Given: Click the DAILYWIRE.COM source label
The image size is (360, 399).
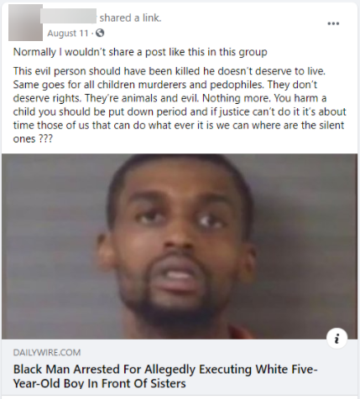Looking at the screenshot, I should coord(47,353).
